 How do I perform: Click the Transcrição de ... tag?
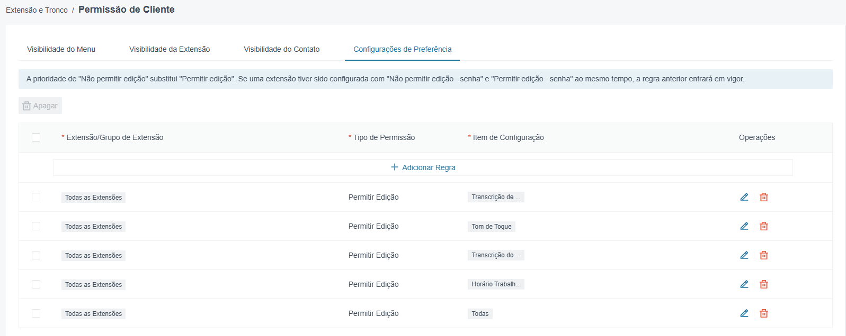pyautogui.click(x=496, y=197)
